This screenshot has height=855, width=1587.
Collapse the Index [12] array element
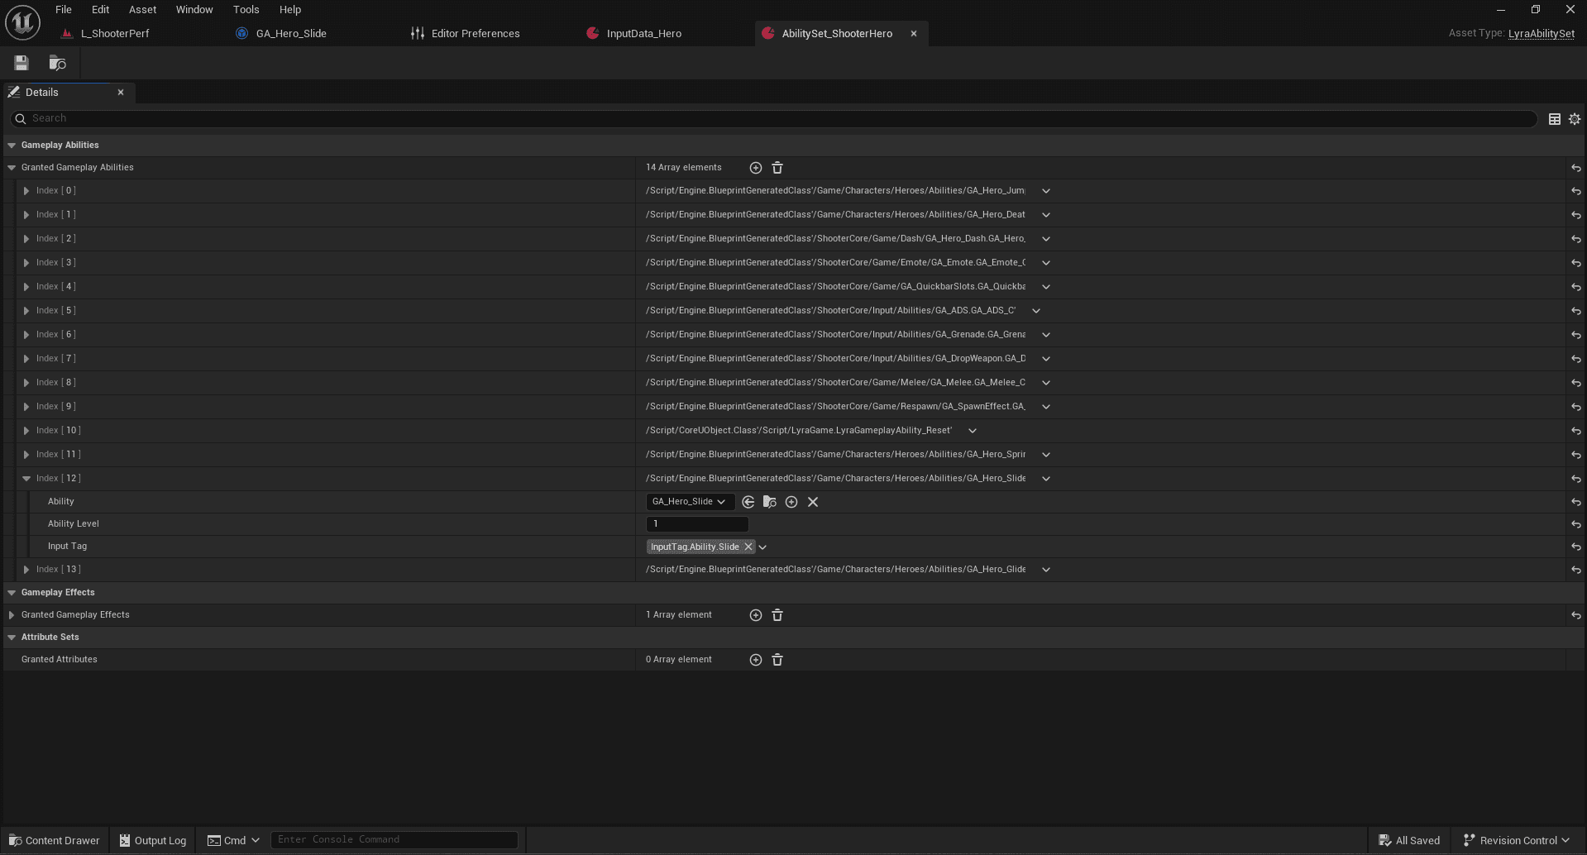tap(26, 479)
